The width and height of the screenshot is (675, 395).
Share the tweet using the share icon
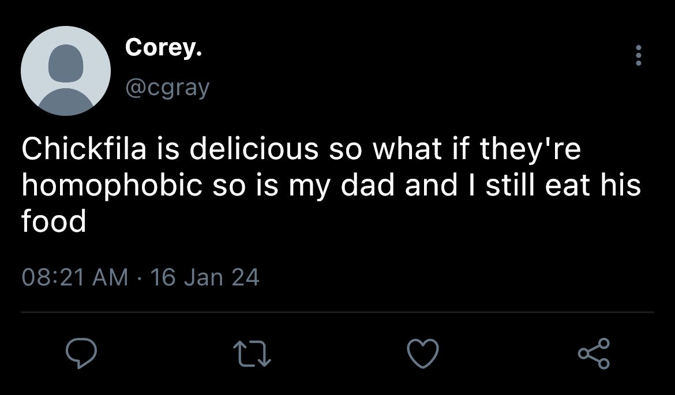pyautogui.click(x=594, y=353)
